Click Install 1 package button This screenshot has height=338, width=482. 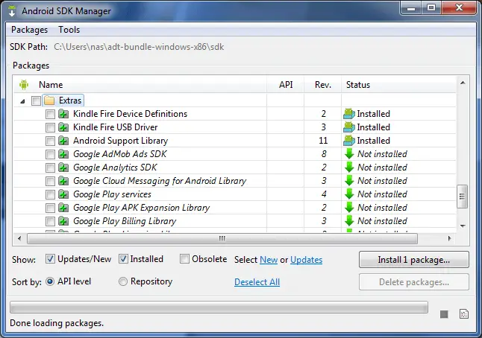tap(414, 260)
